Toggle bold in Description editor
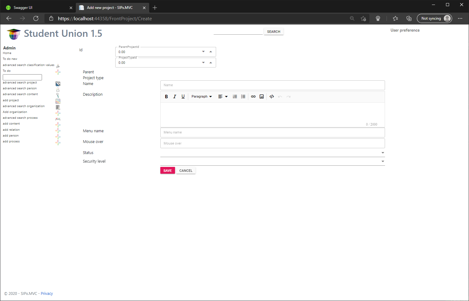This screenshot has height=301, width=469. coord(166,96)
